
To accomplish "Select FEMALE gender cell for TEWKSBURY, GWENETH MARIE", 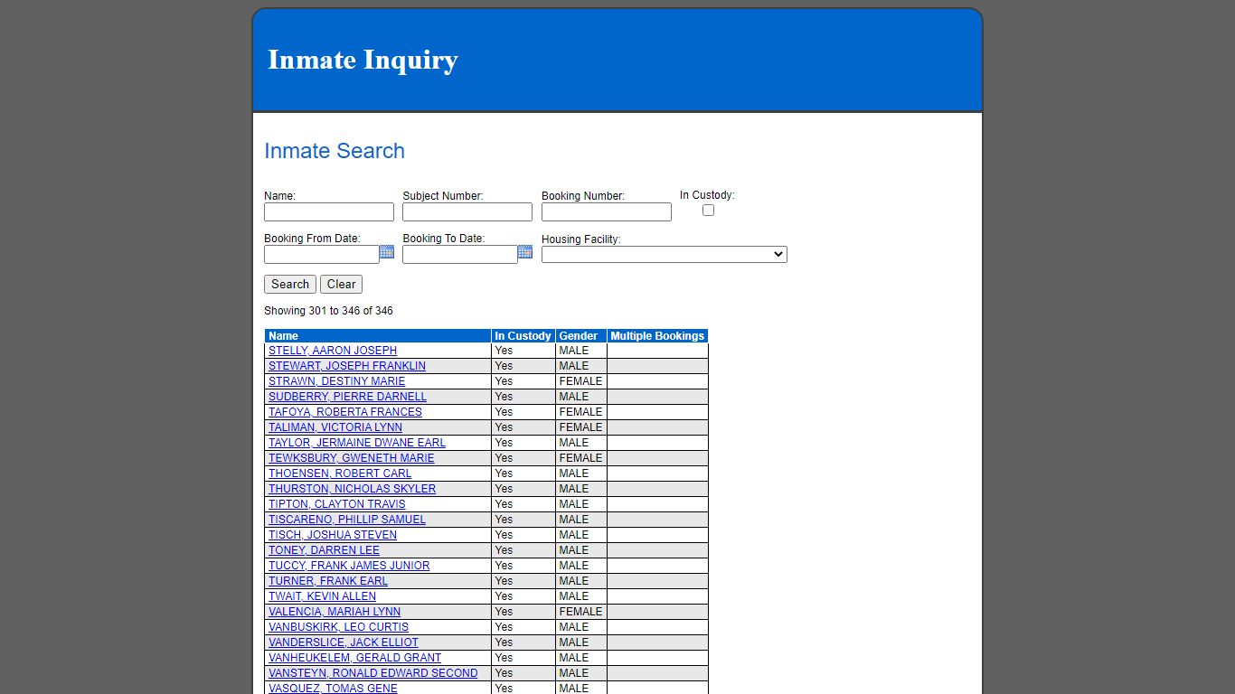I will (580, 458).
